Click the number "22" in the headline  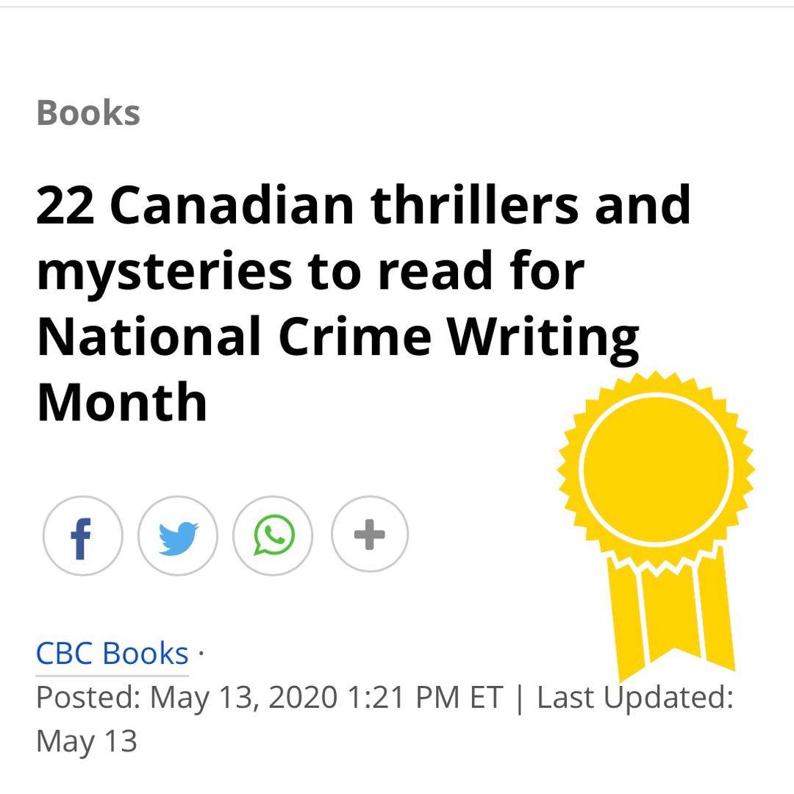click(x=65, y=205)
